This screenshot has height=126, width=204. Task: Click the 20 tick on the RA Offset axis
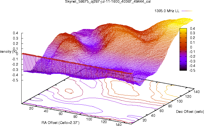click(31, 108)
